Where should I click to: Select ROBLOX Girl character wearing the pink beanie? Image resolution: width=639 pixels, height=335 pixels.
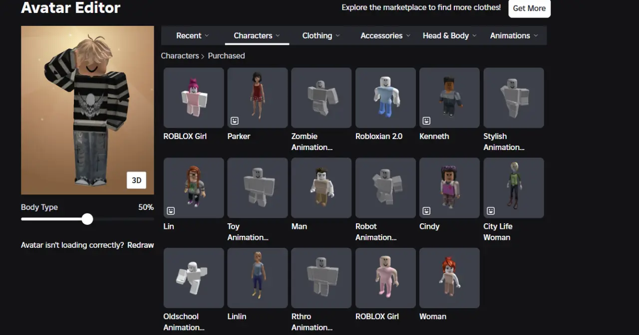pos(194,98)
